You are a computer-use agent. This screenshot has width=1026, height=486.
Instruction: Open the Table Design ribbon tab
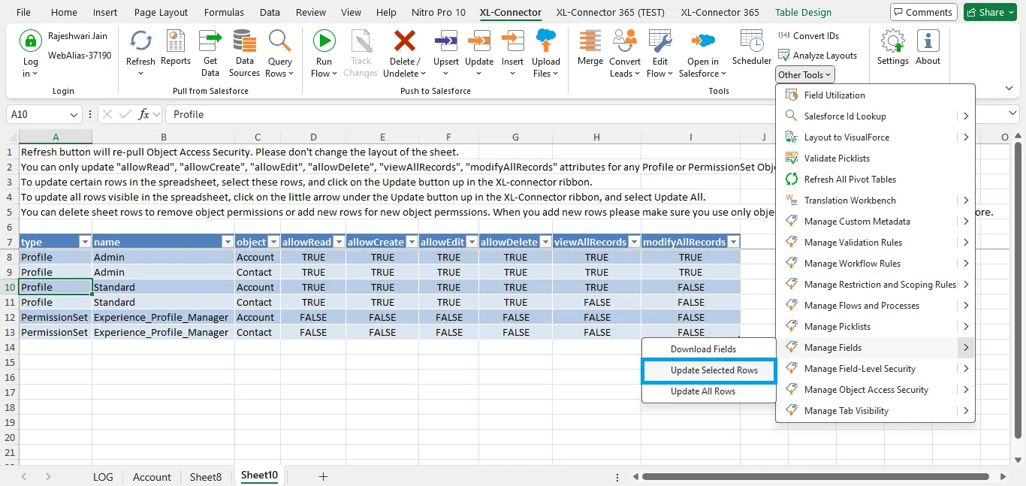803,12
